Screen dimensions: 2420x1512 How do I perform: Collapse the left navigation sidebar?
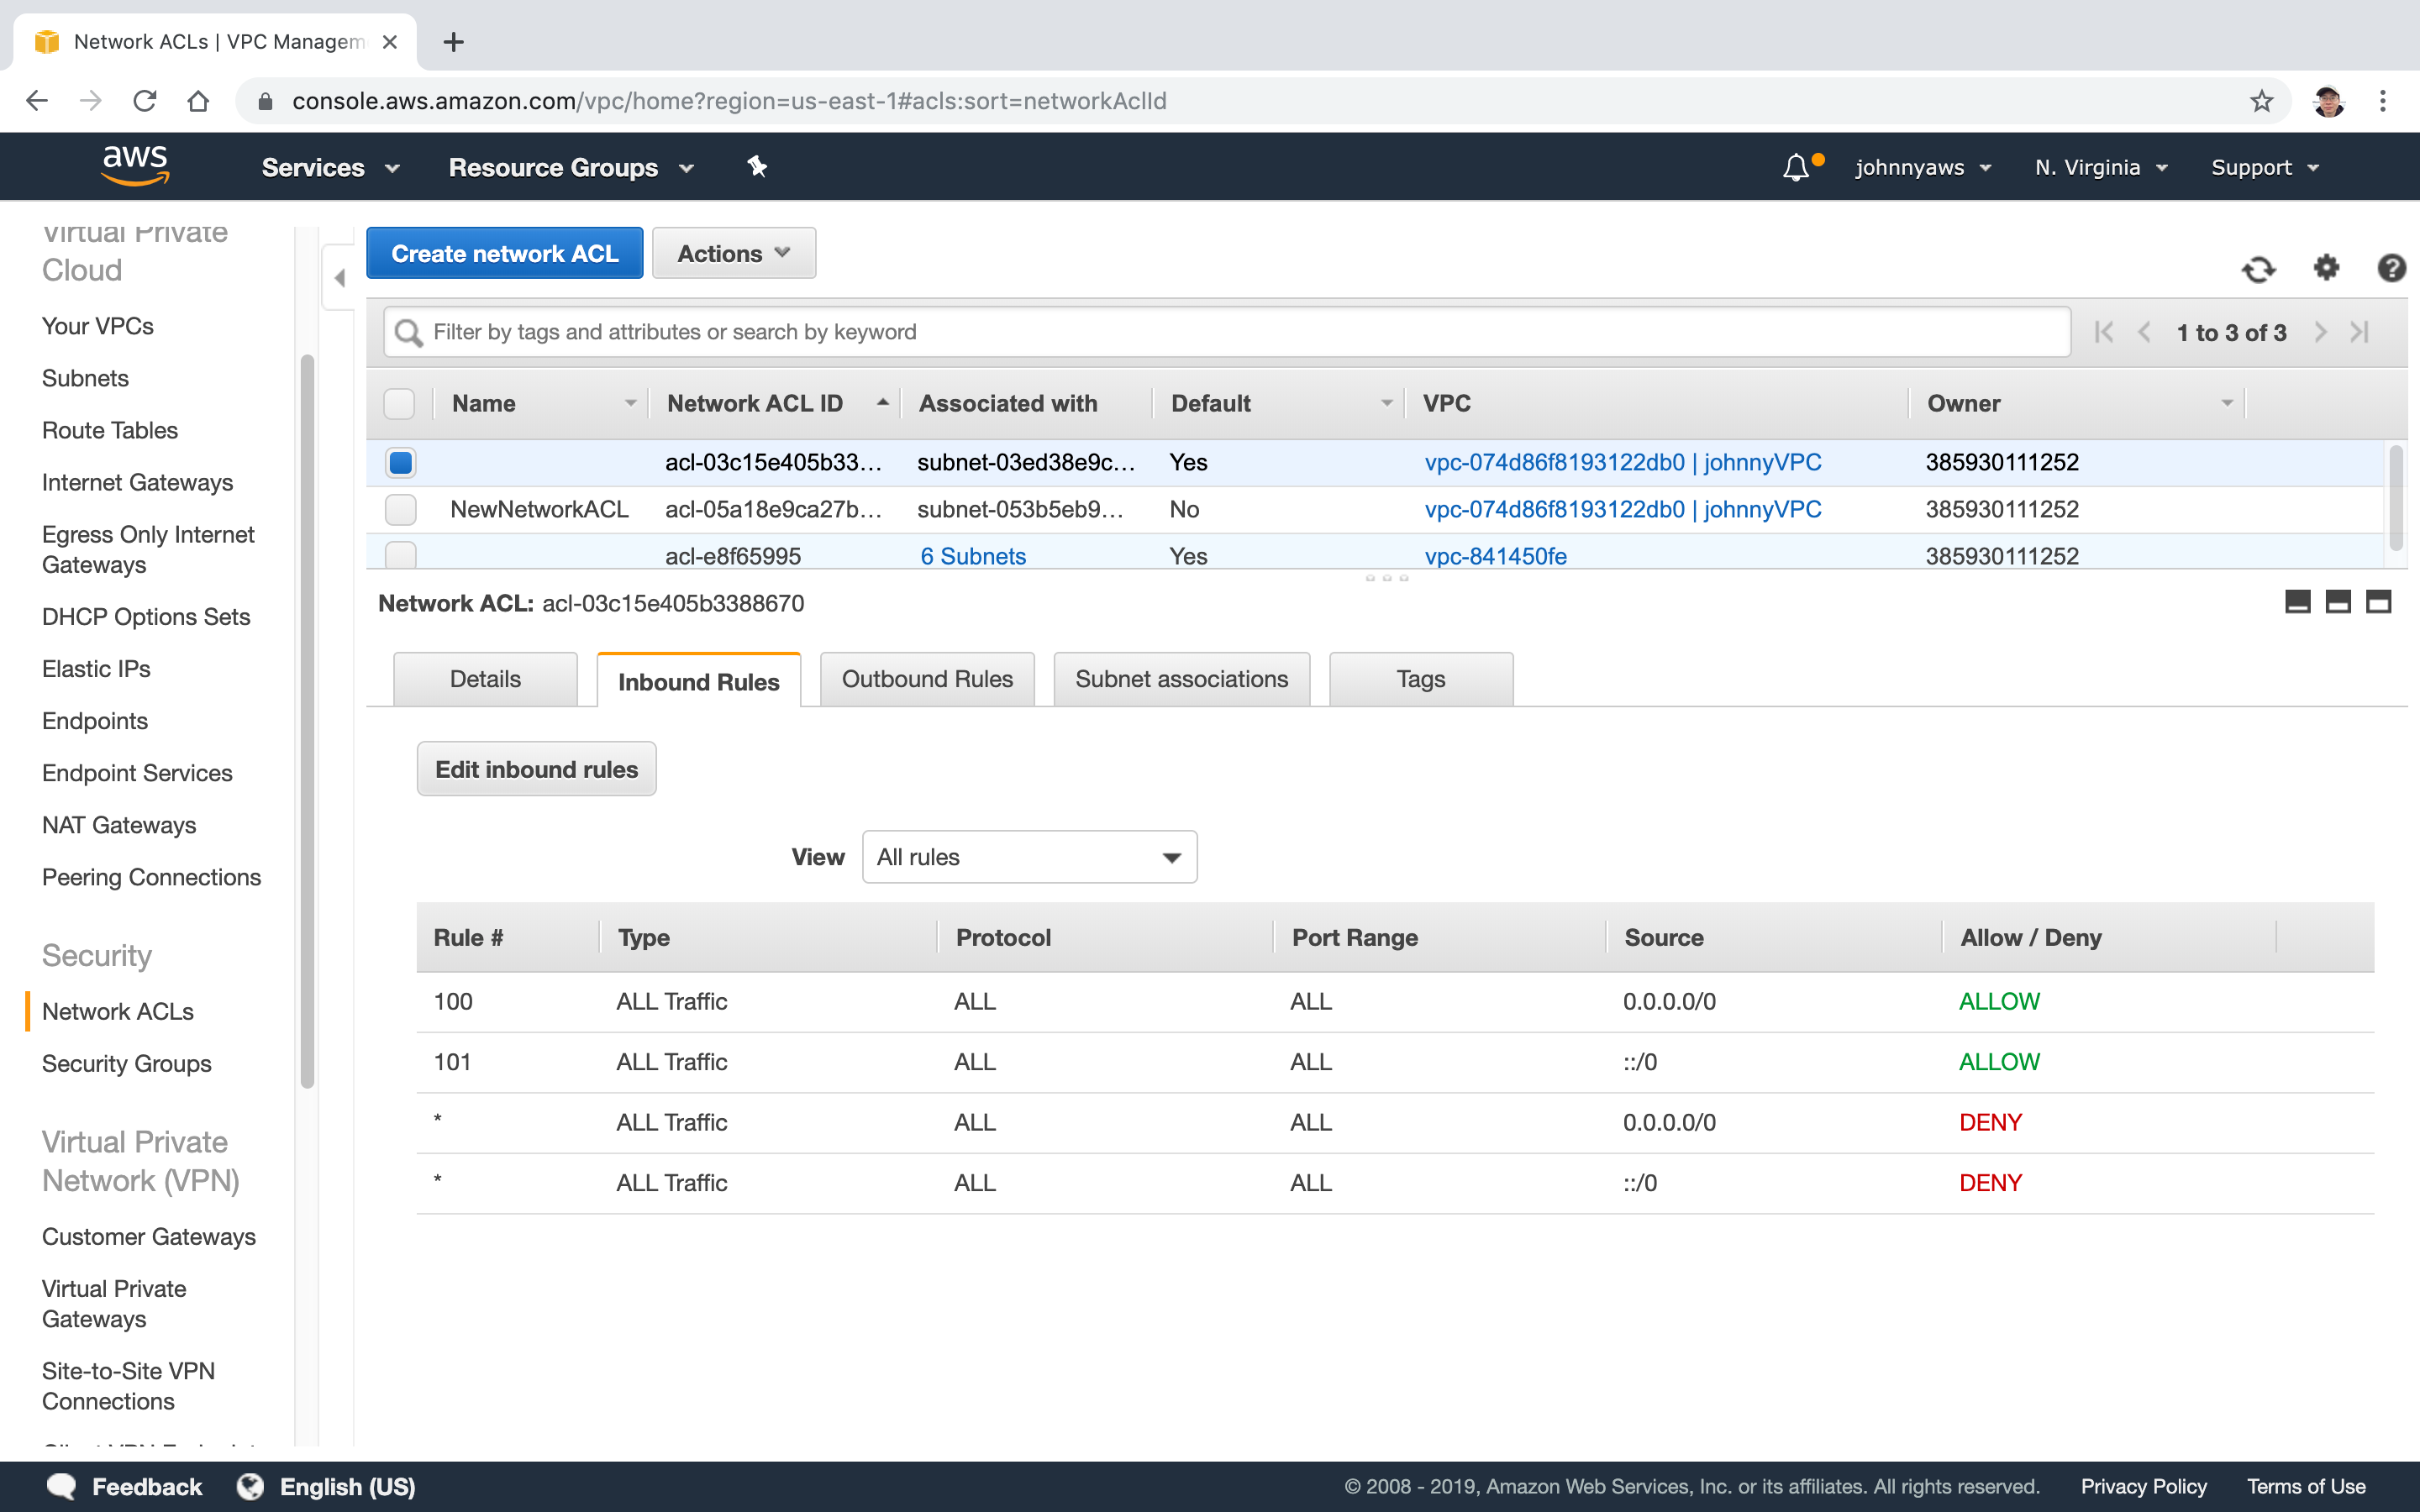click(339, 277)
